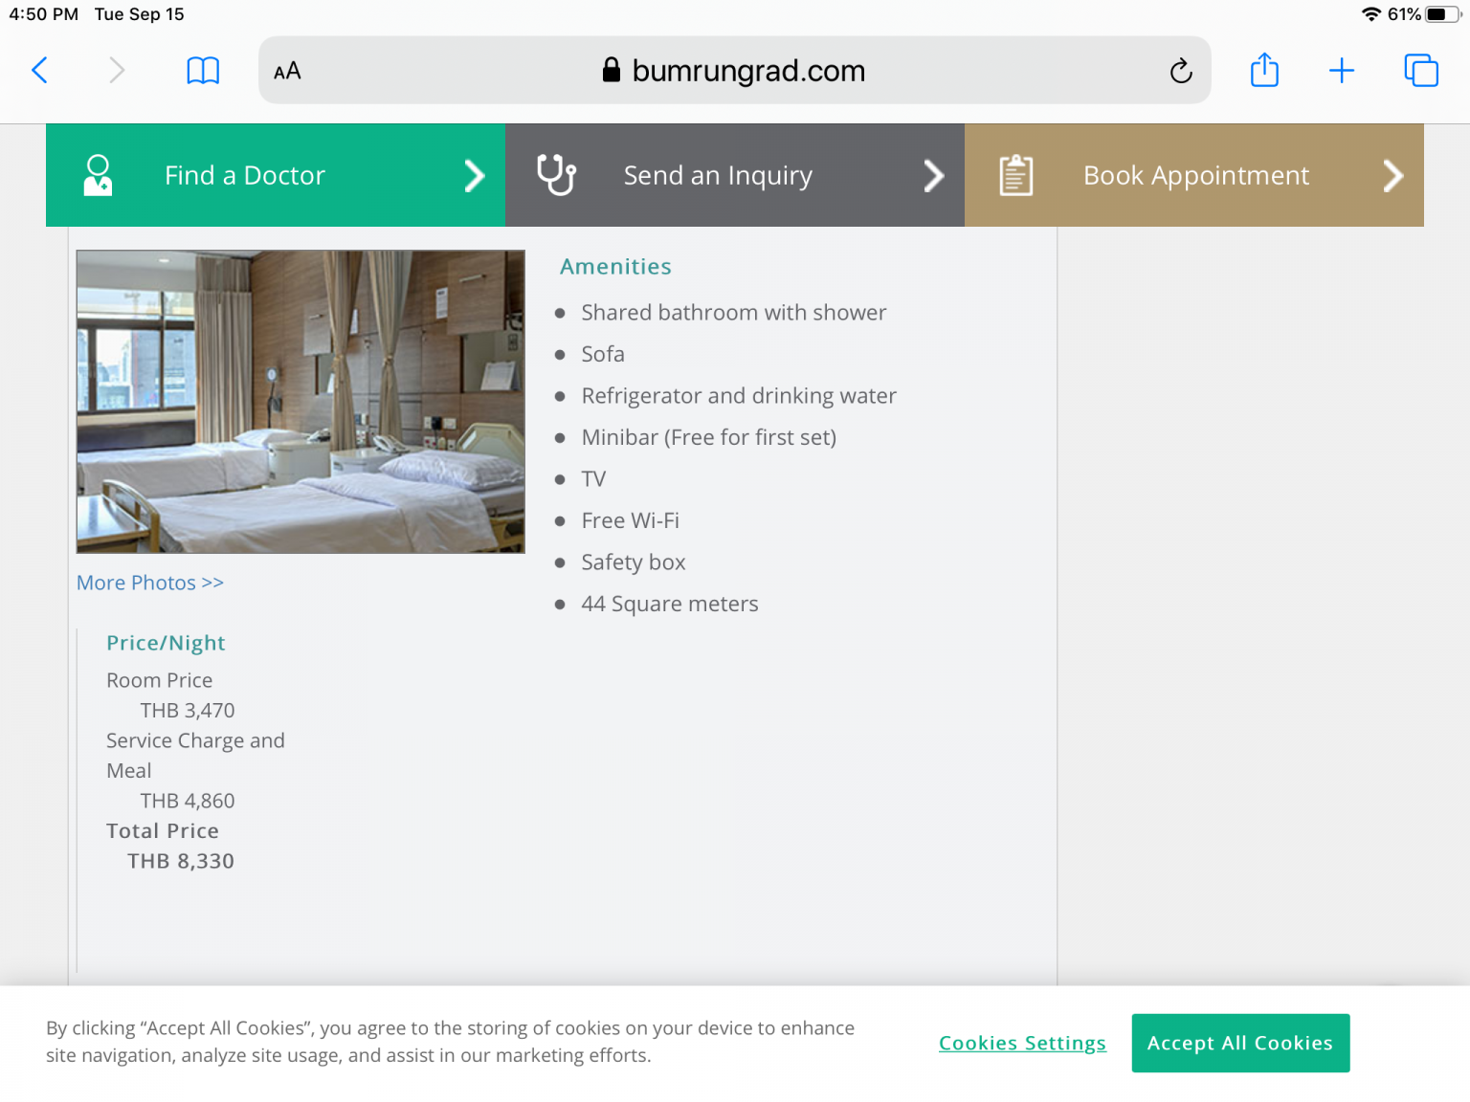Open a new tab with the plus icon
The image size is (1470, 1102).
(1342, 70)
